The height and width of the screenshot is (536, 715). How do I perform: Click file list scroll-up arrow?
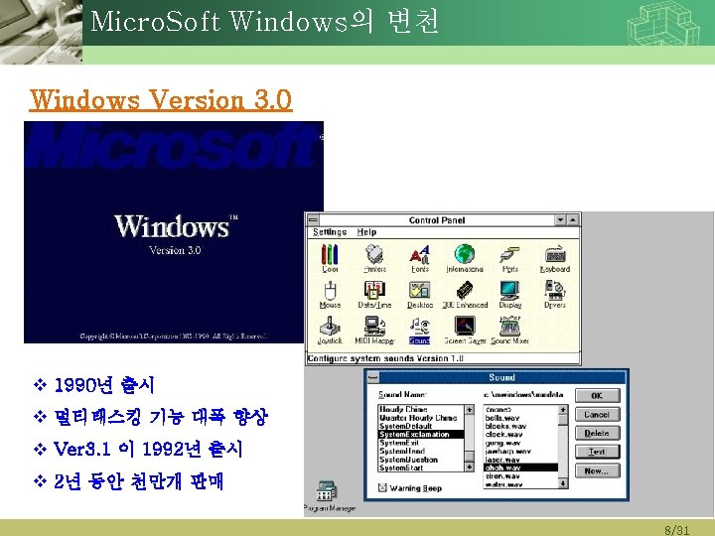click(x=563, y=410)
